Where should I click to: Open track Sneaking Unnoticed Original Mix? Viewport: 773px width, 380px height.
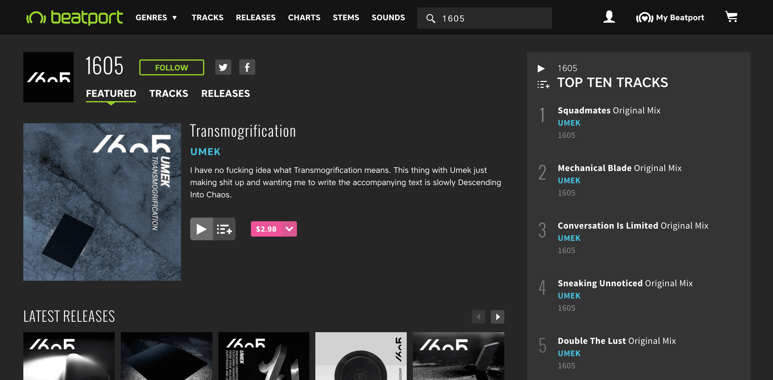tap(625, 283)
